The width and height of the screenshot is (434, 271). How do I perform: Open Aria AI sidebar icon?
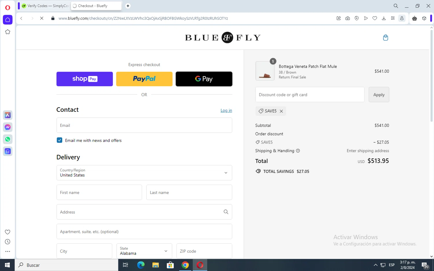point(8,115)
